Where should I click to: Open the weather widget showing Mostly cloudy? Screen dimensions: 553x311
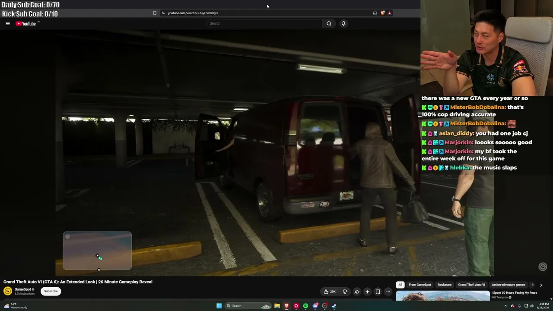click(x=16, y=306)
